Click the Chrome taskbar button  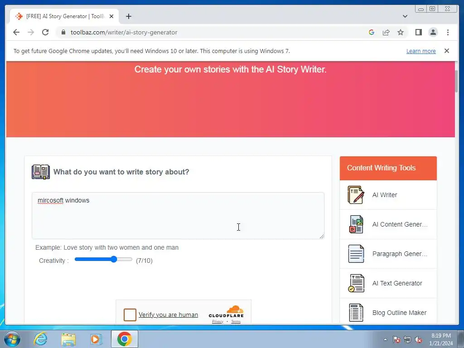pos(124,339)
